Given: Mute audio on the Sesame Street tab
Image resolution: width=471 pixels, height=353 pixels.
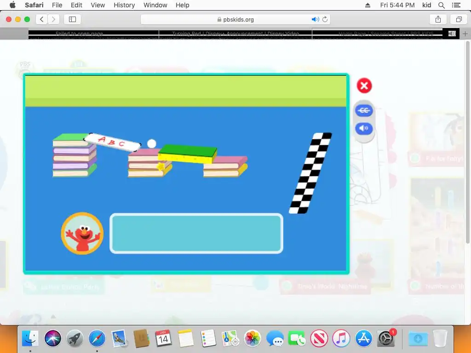Looking at the screenshot, I should (x=452, y=34).
